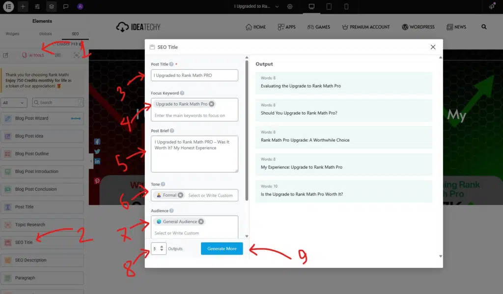
Task: Open GAMES in site navigation
Action: [x=318, y=27]
